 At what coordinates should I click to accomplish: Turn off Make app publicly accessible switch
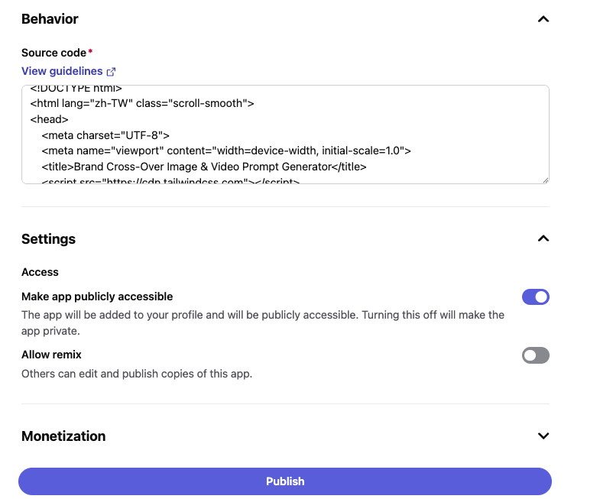(535, 297)
